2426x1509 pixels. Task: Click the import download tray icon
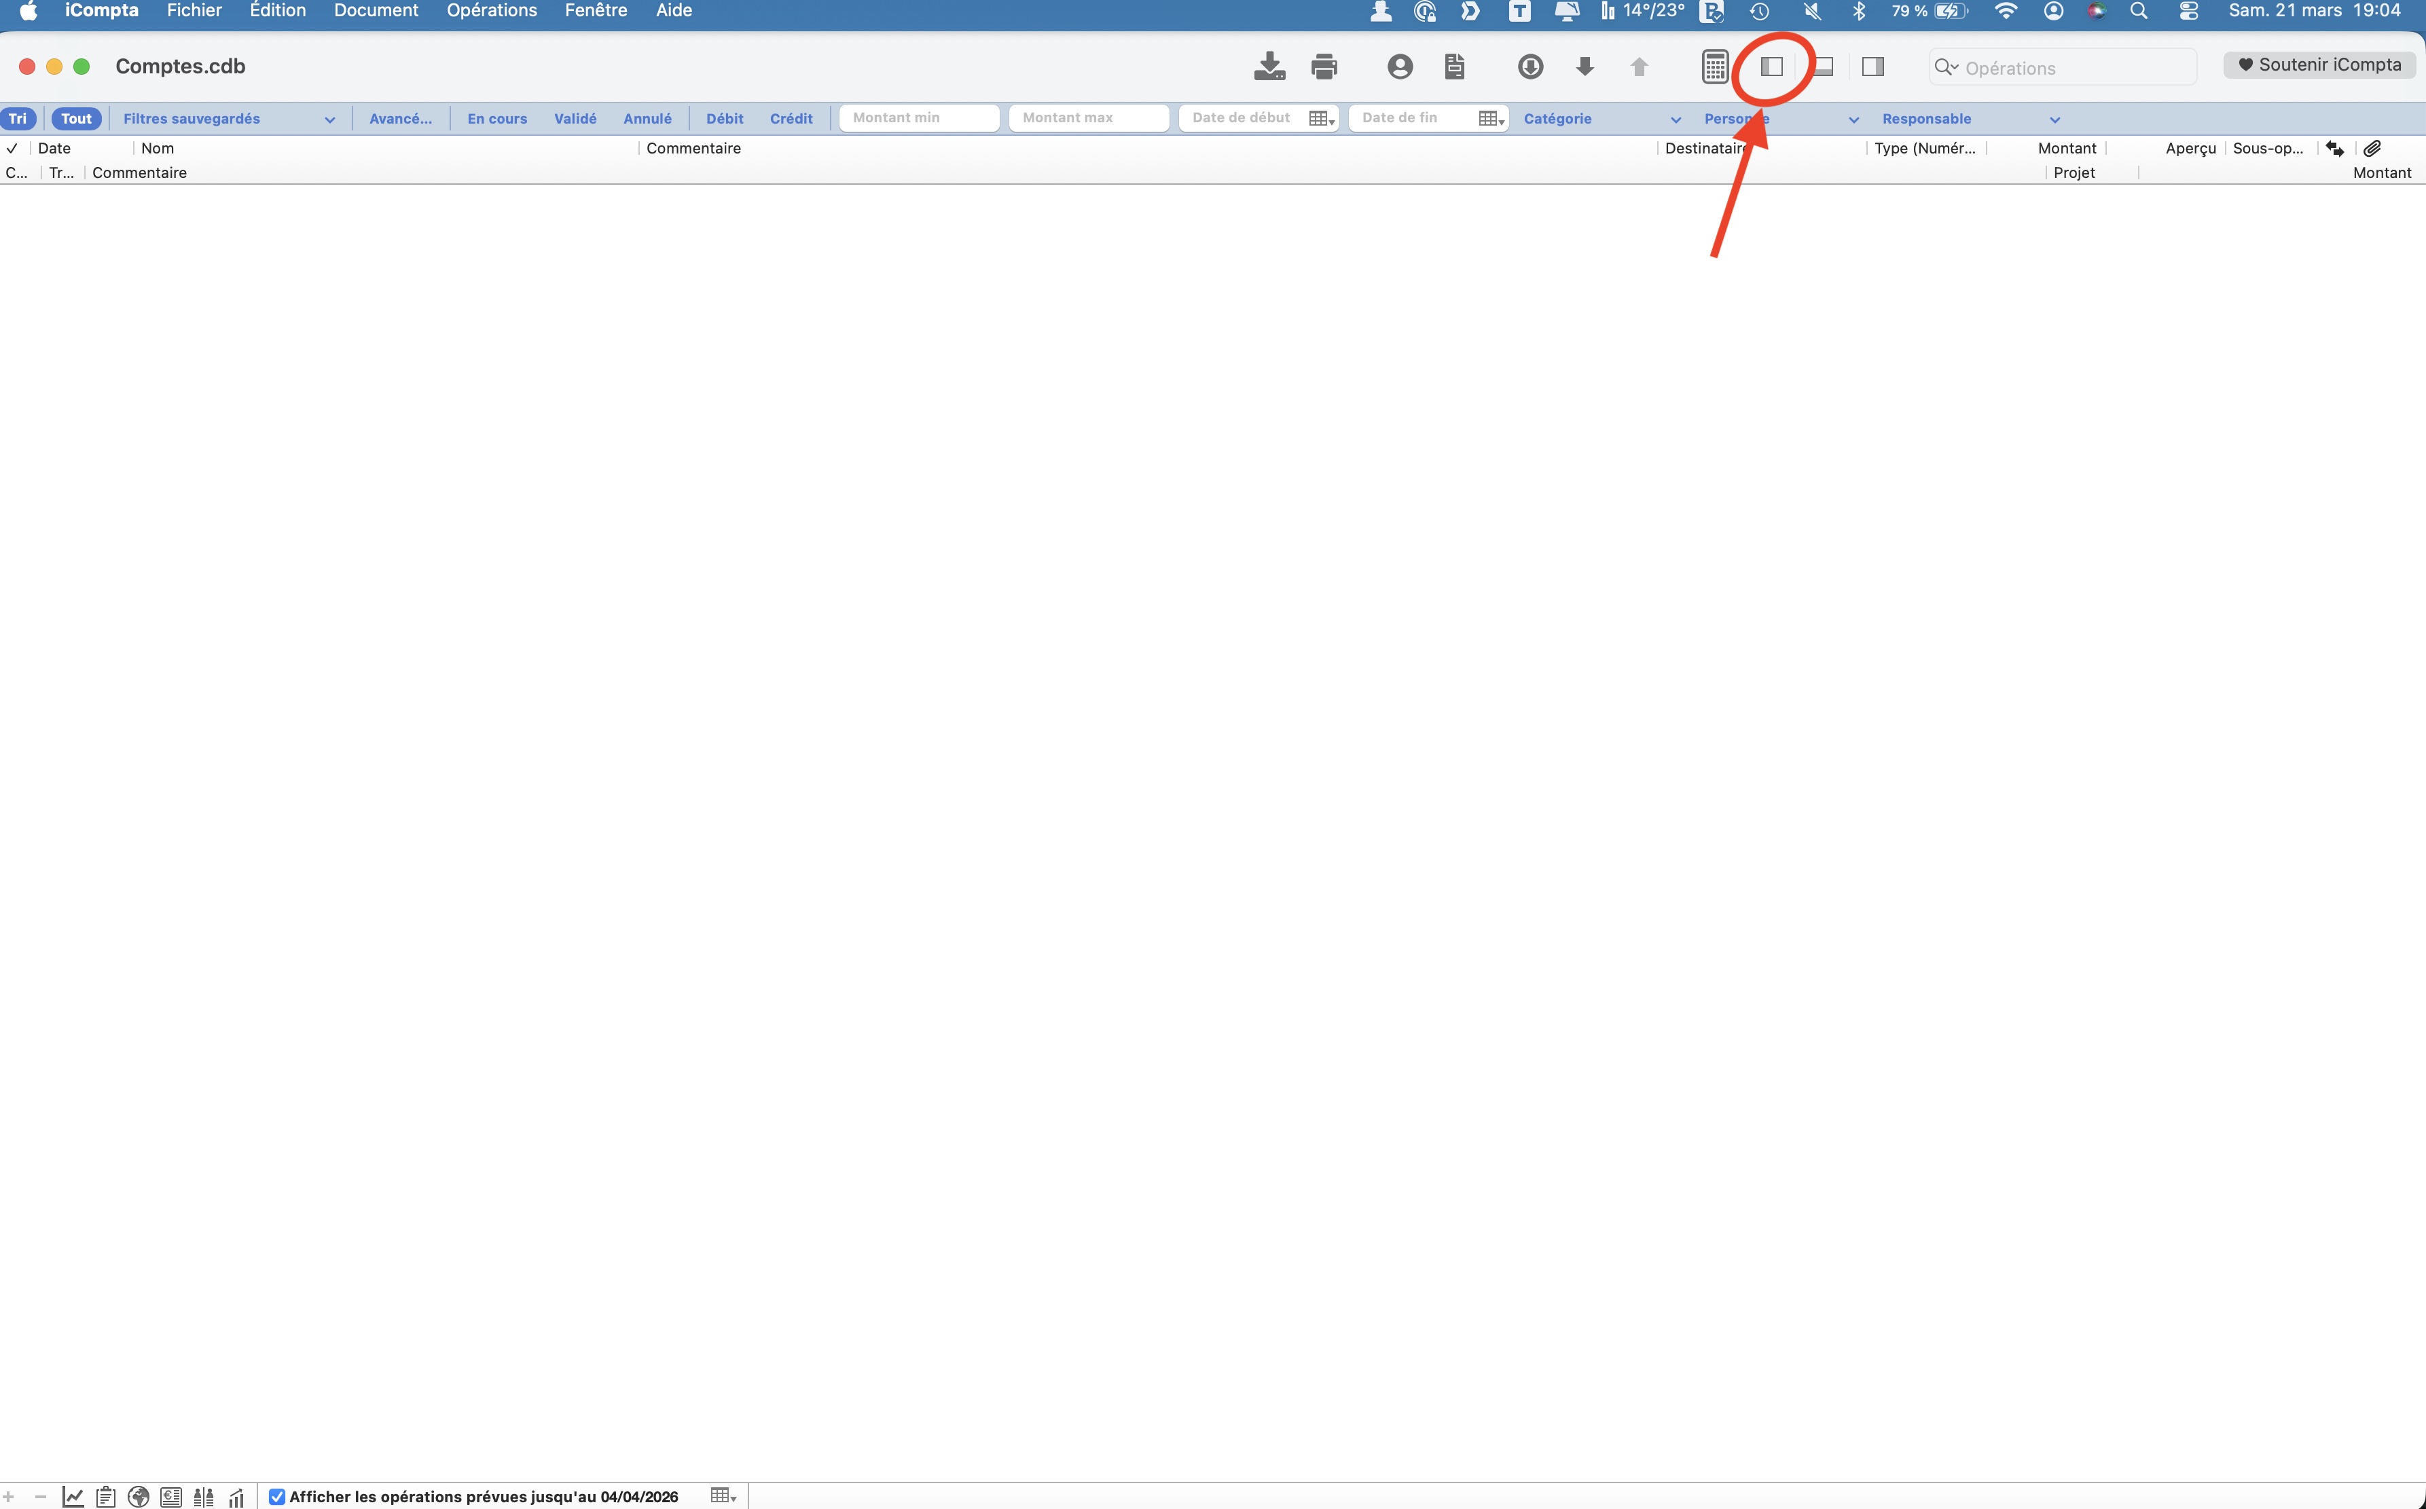pyautogui.click(x=1269, y=67)
